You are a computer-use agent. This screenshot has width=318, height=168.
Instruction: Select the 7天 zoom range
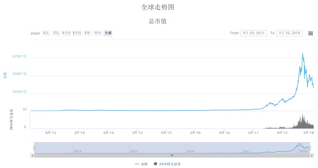pyautogui.click(x=56, y=33)
